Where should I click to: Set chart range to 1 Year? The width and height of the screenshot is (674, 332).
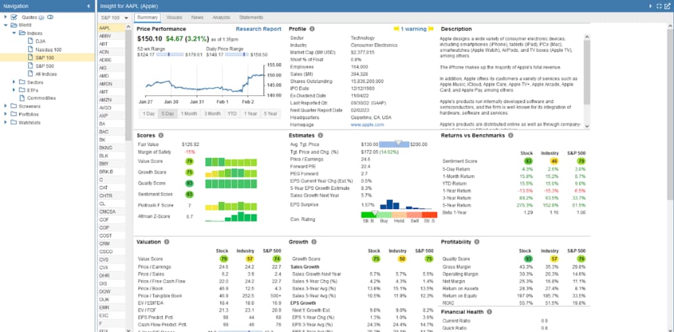[250, 113]
